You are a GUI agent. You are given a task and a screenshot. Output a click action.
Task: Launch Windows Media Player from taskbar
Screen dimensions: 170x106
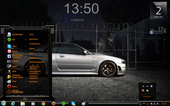(x=33, y=104)
